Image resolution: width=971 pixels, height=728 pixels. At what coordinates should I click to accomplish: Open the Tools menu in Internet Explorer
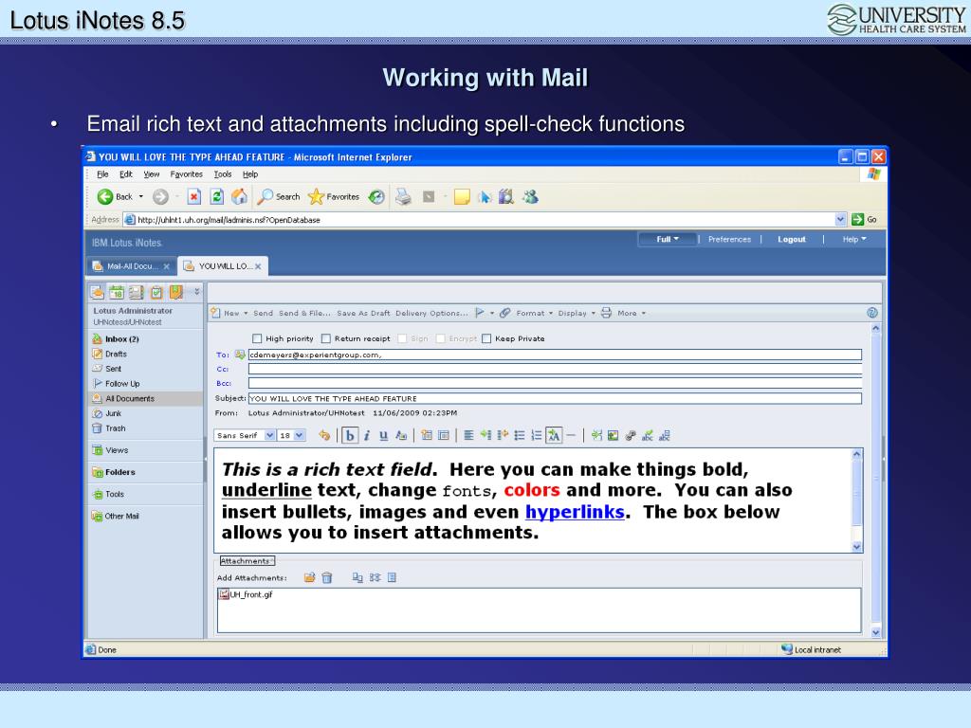point(222,174)
